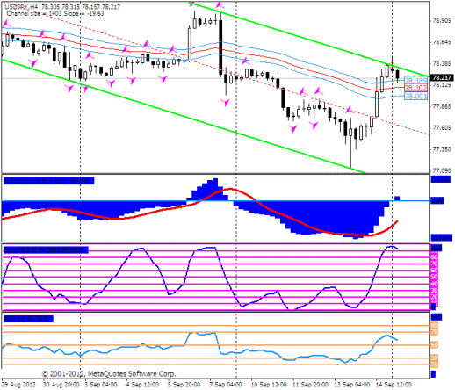Click the Stochastic 40 level label
The height and width of the screenshot is (390, 455).
435,284
